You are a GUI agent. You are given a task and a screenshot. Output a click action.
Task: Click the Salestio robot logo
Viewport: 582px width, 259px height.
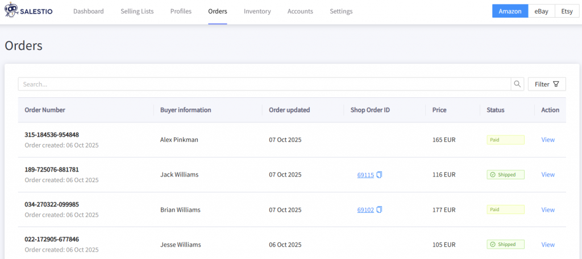pos(11,11)
